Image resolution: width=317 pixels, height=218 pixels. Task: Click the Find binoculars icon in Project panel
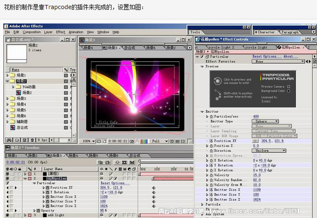coord(9,140)
